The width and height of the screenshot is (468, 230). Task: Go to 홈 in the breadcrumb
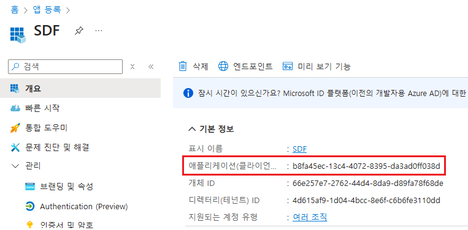(x=14, y=10)
